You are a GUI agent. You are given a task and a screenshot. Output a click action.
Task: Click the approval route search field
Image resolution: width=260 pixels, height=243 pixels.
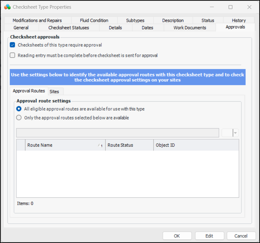pos(118,133)
